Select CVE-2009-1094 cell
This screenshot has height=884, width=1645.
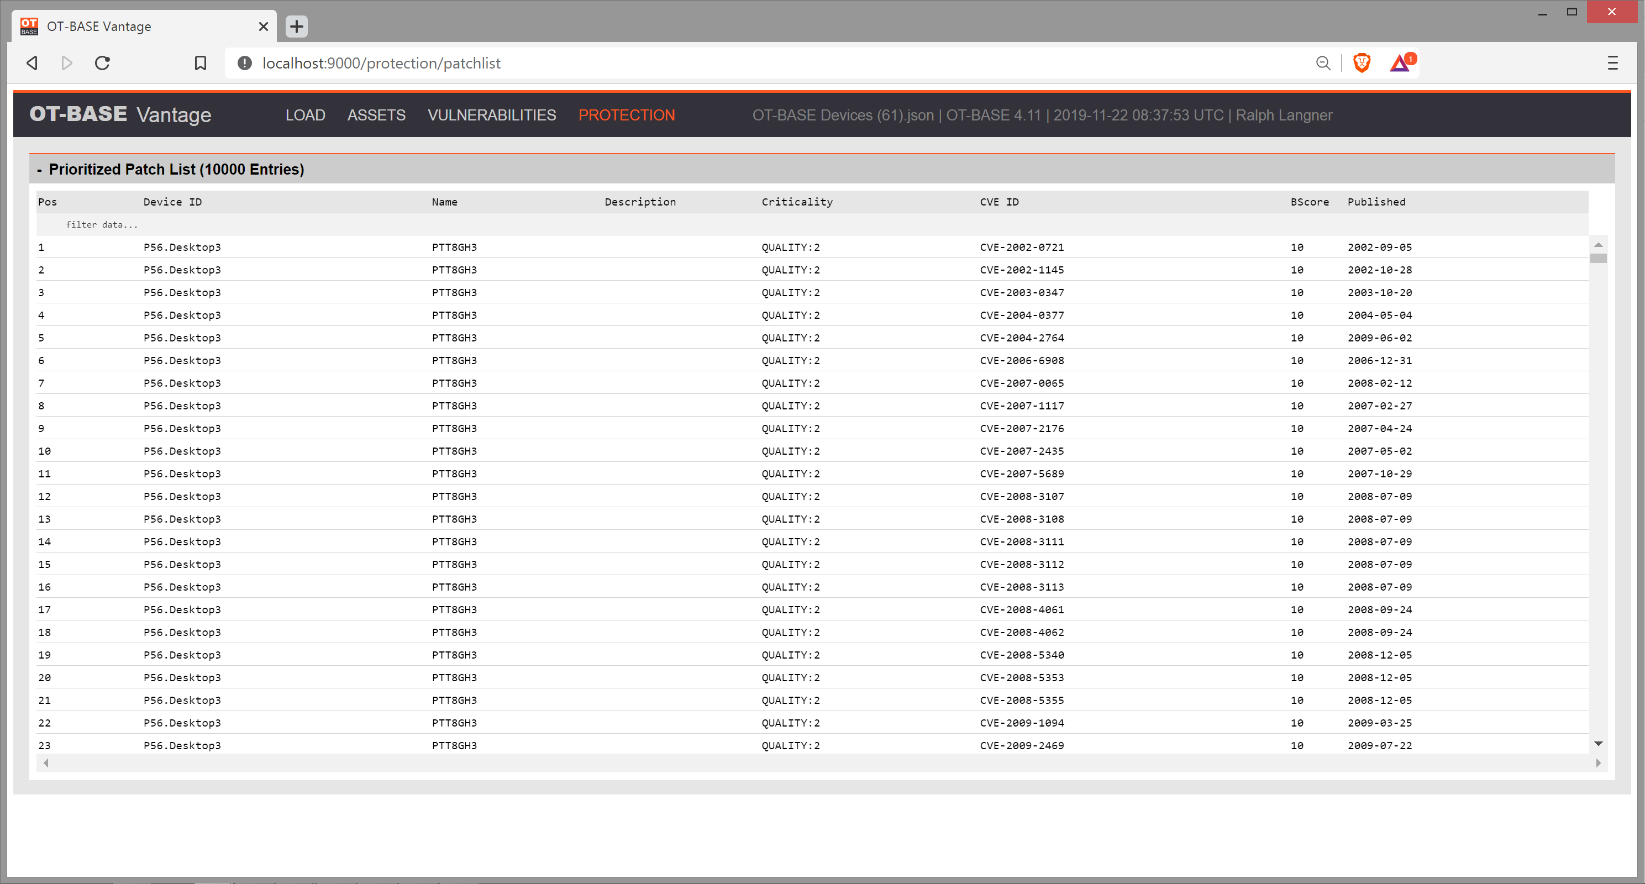[x=1022, y=723]
